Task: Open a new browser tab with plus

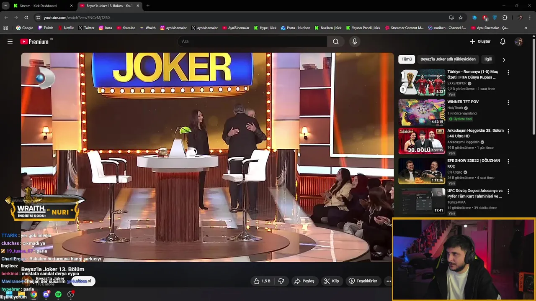Action: (148, 6)
